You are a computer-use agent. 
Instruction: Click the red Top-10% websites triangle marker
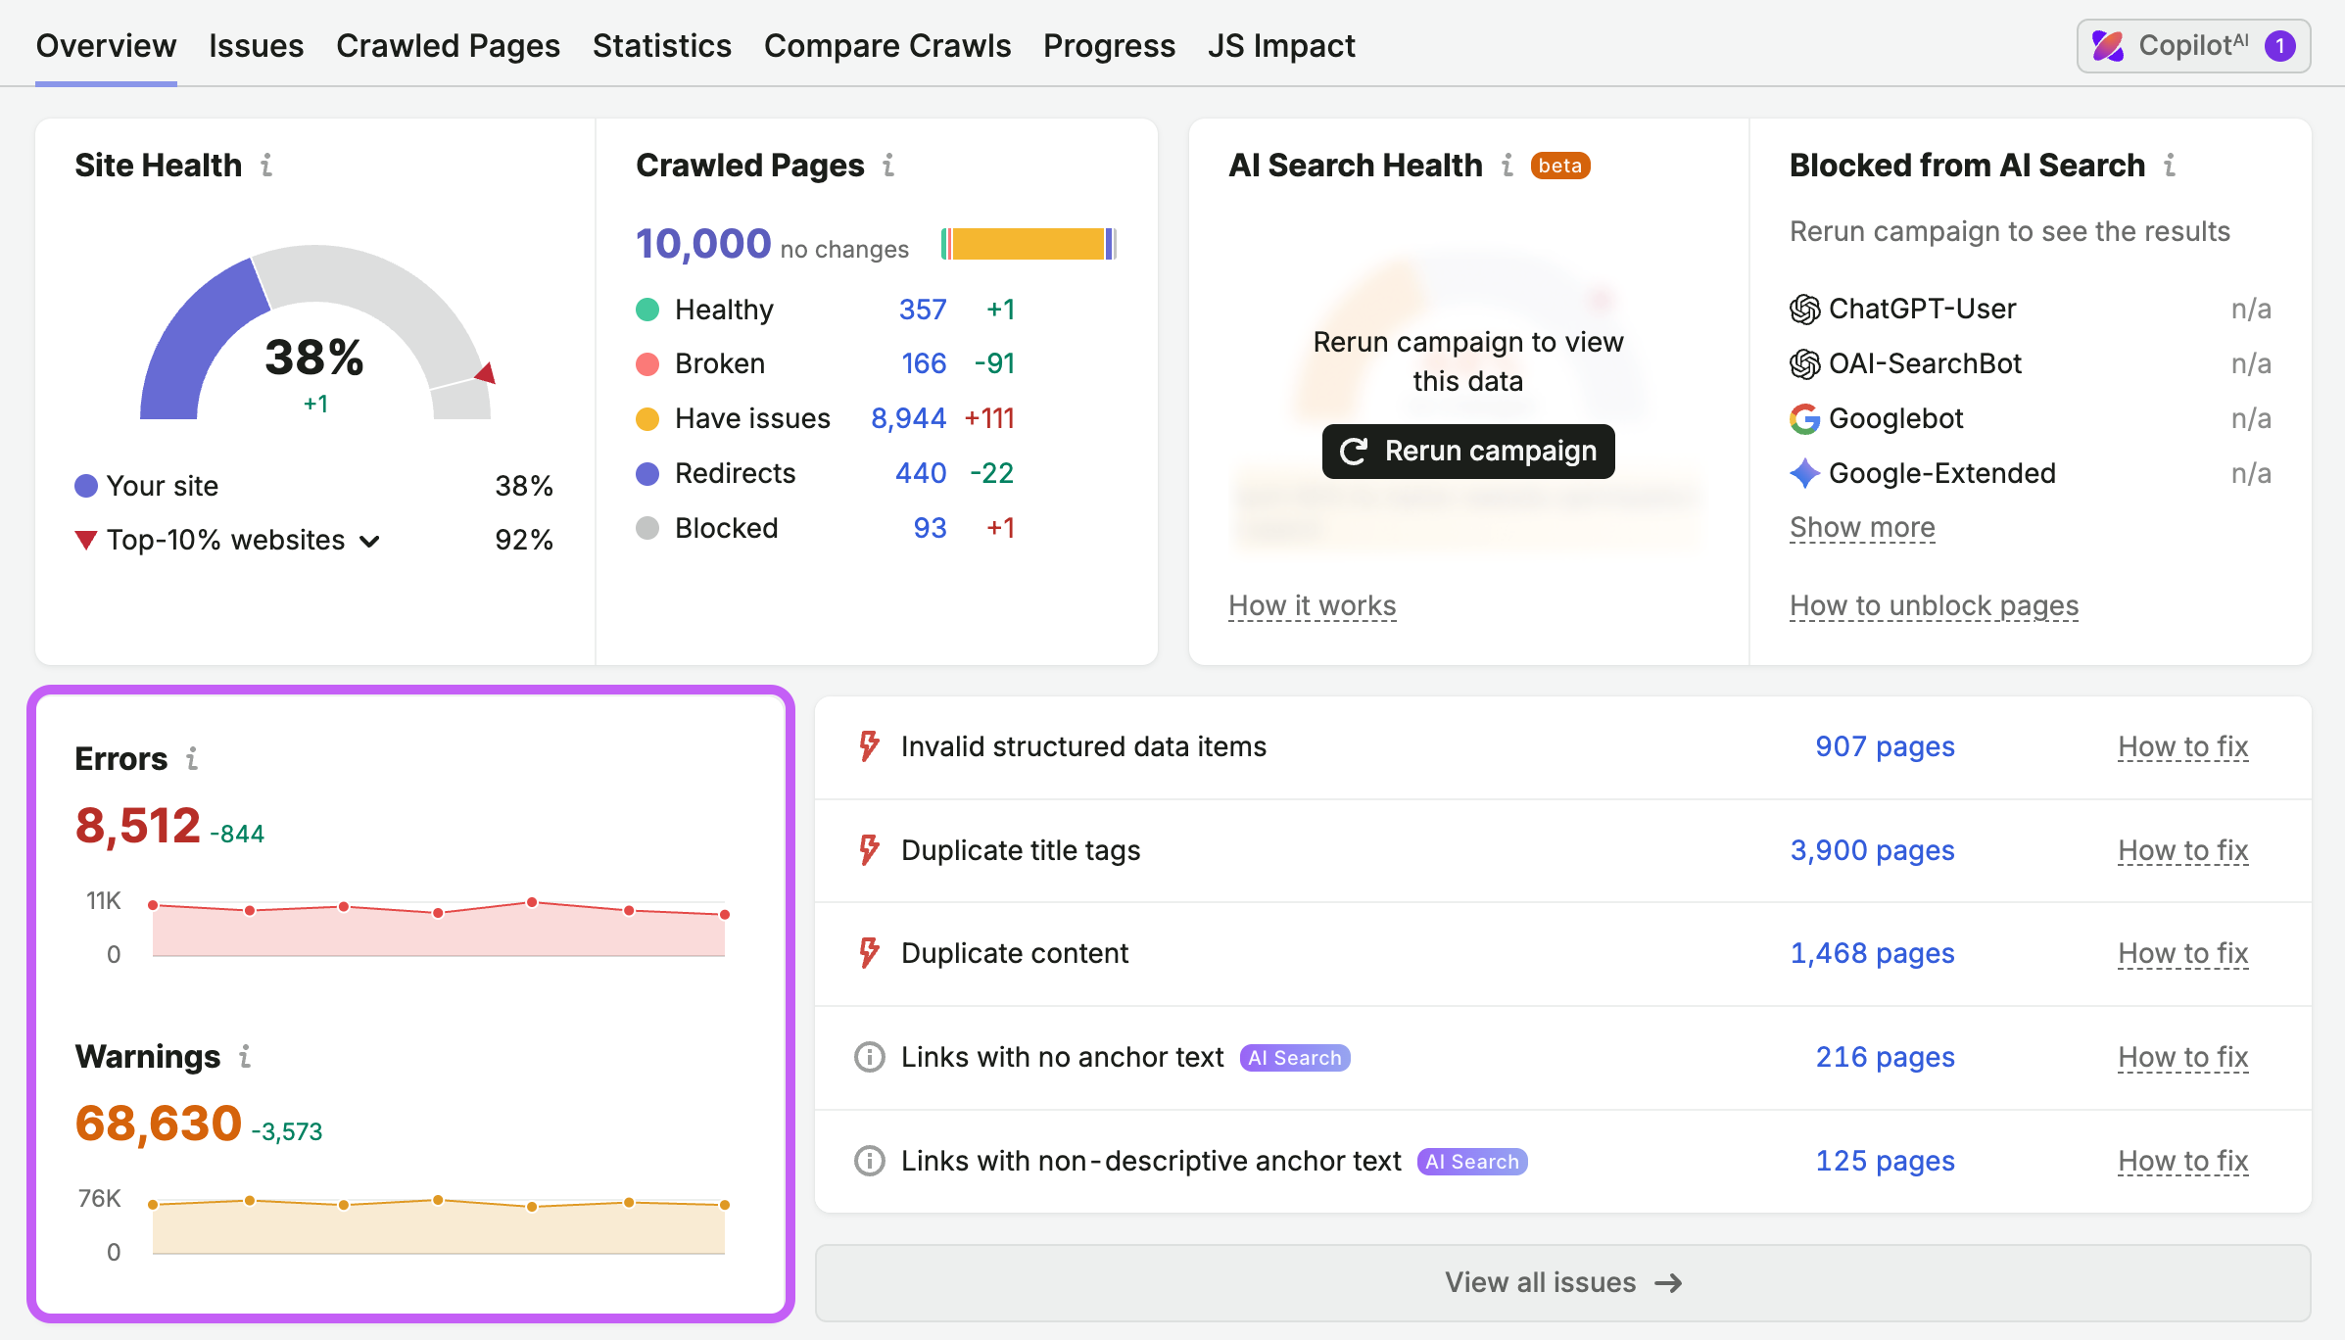click(x=86, y=540)
